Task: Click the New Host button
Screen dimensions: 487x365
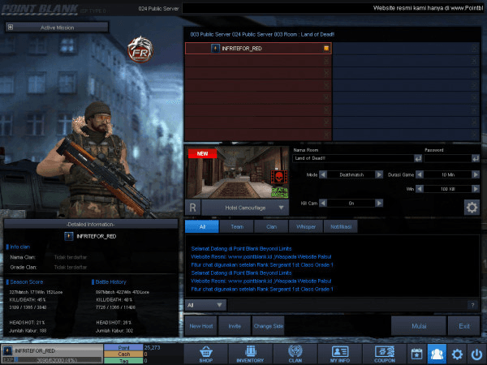Action: point(201,326)
